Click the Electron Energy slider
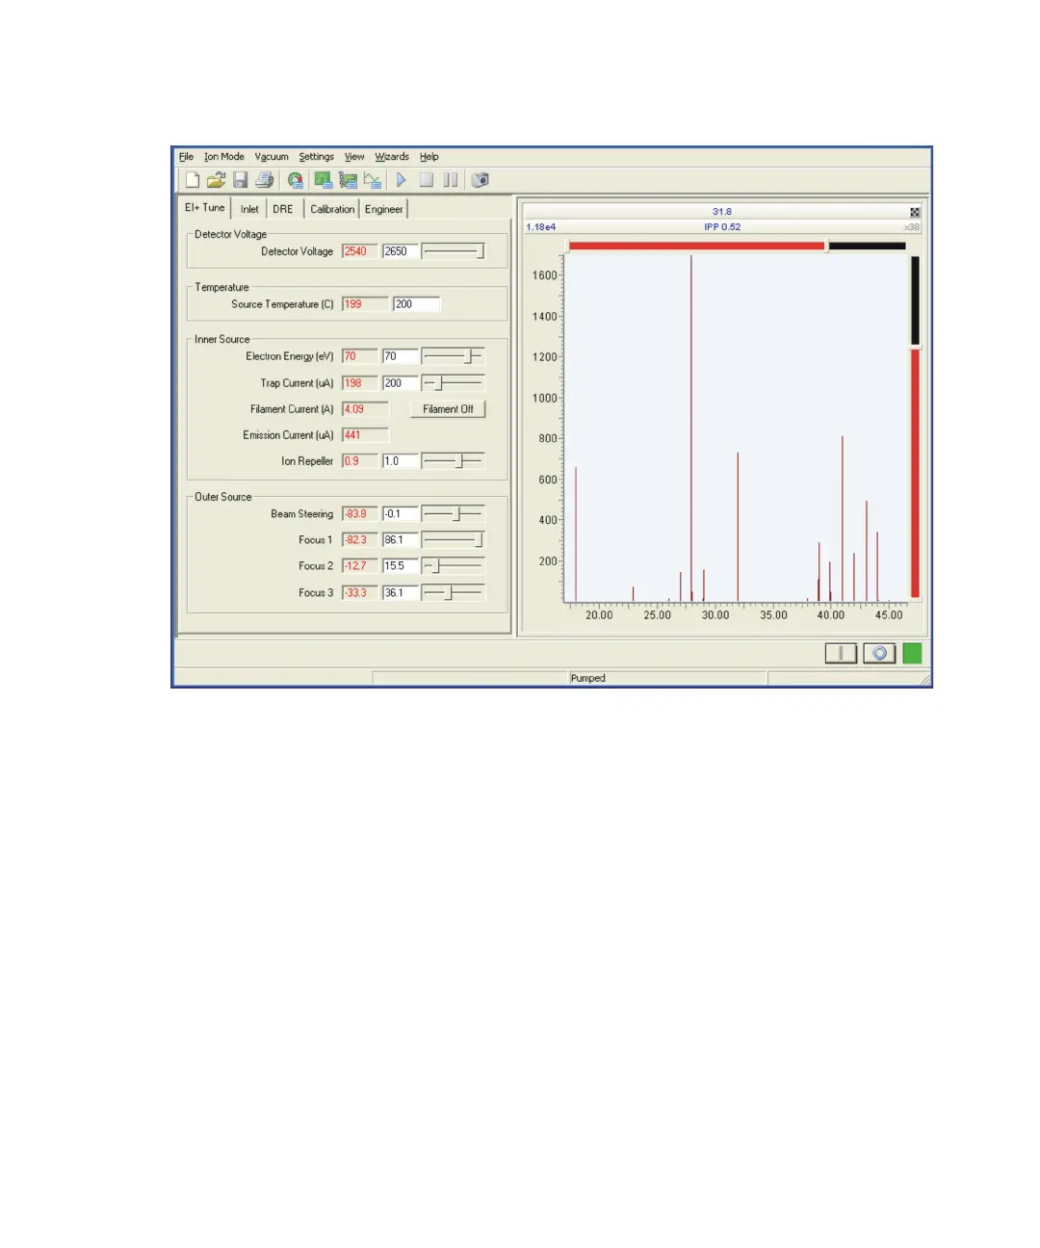The height and width of the screenshot is (1248, 1040). click(453, 356)
